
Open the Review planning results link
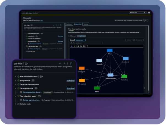(31, 100)
